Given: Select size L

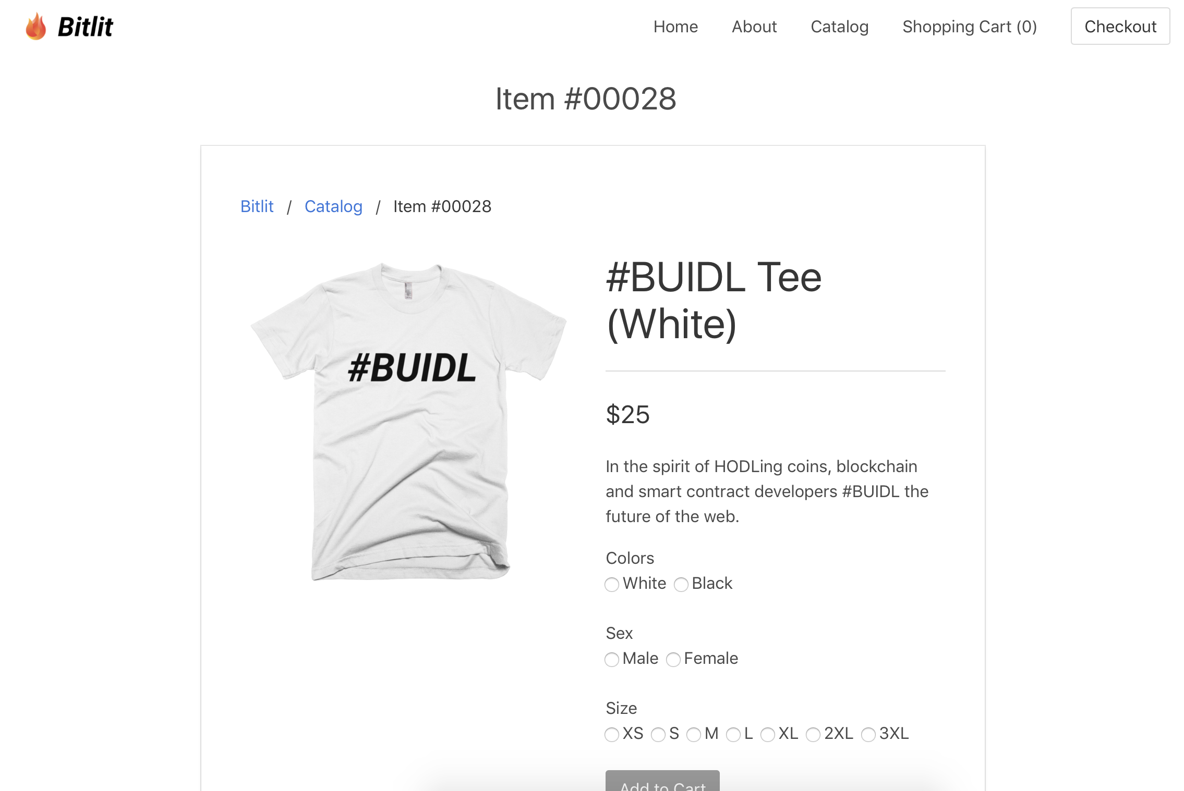Looking at the screenshot, I should click(x=735, y=735).
